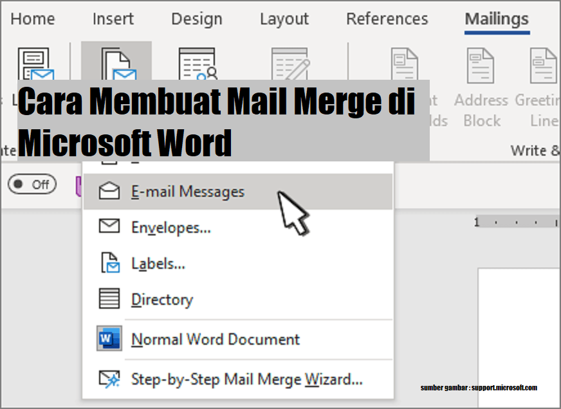Click the Labels page-with-envelope menu icon
This screenshot has height=409, width=561.
point(110,262)
